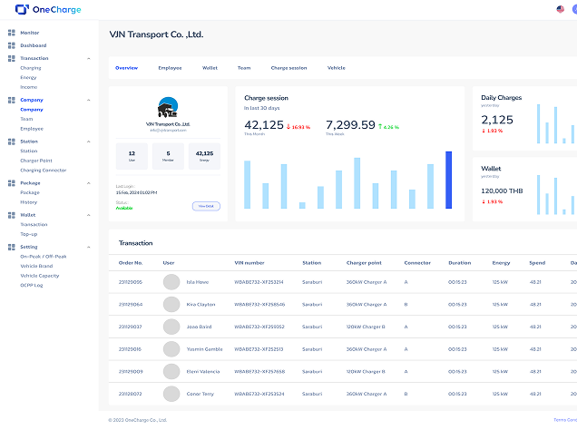Open Dashboard in the sidebar
Screen dimensions: 577x430
34,45
